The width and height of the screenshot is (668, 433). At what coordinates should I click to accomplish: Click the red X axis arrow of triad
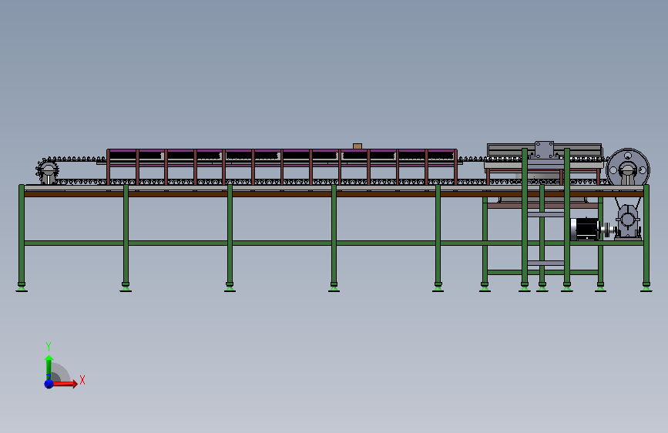[65, 384]
